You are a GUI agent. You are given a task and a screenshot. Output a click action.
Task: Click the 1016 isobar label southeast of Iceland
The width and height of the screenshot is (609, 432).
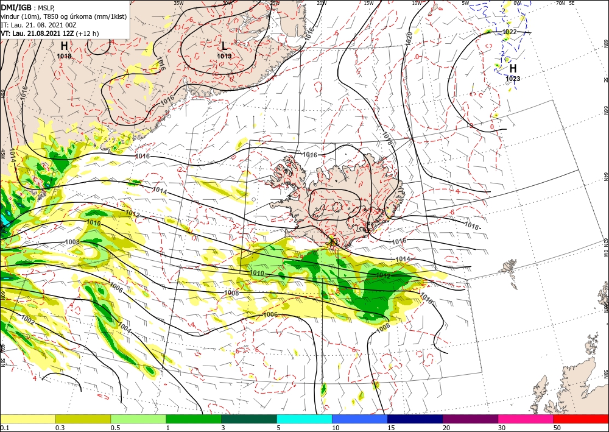(x=398, y=241)
